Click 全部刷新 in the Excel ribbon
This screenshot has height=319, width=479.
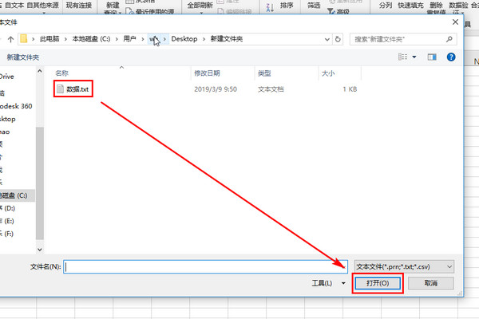pyautogui.click(x=200, y=6)
